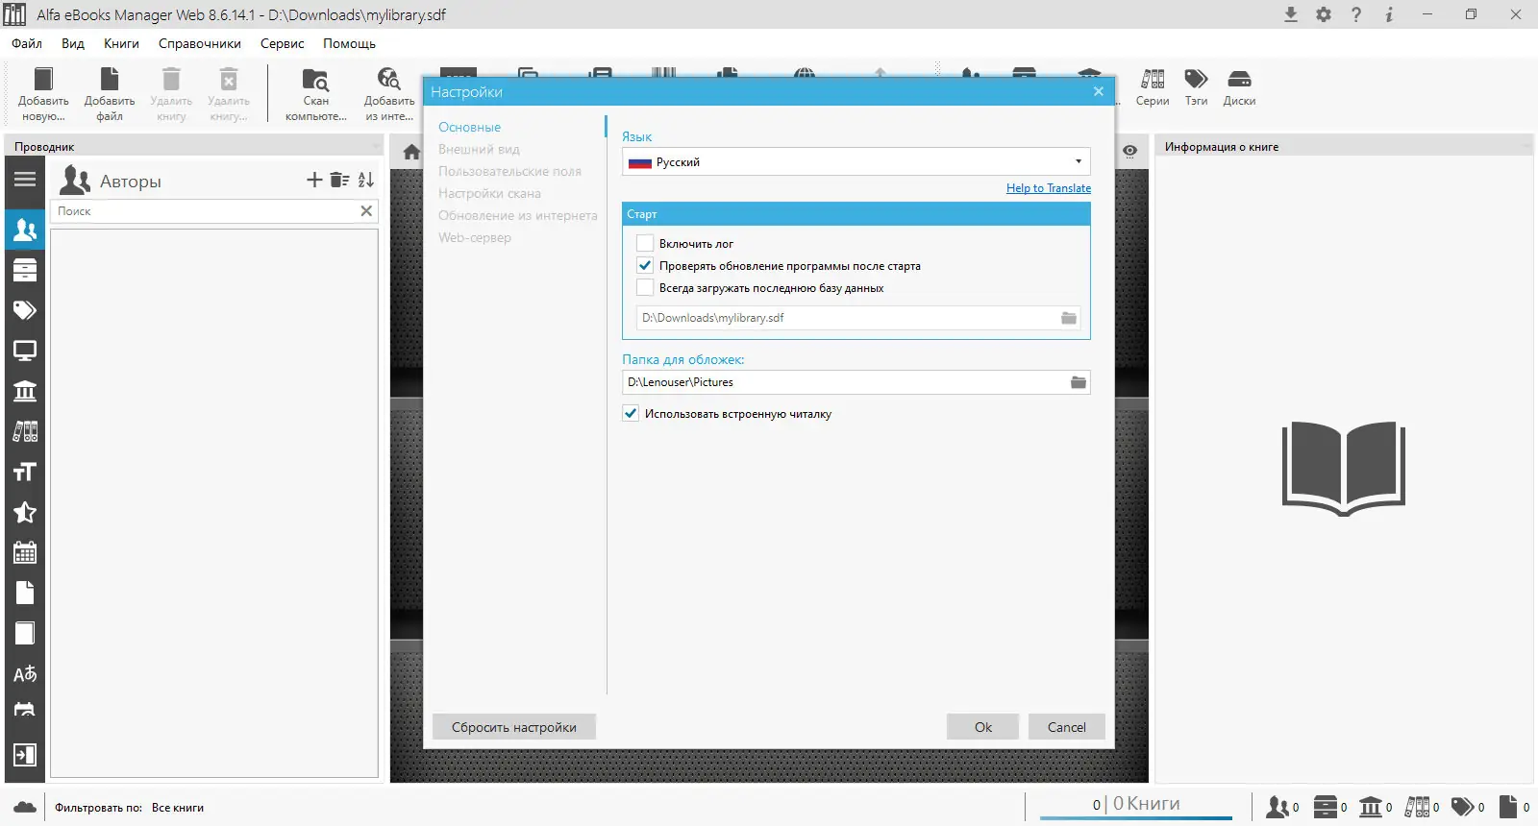Check Всегда загружать последнюю базу данных

(x=645, y=288)
